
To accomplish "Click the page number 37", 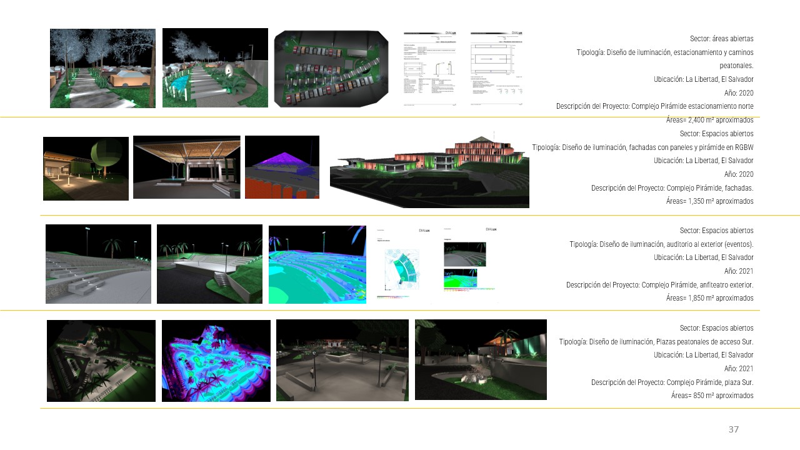I will [x=732, y=429].
